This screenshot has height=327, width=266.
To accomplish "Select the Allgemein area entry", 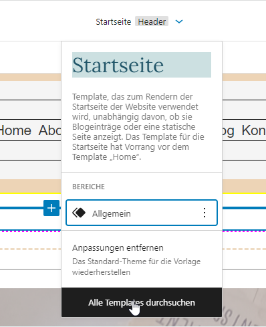I will click(x=142, y=213).
